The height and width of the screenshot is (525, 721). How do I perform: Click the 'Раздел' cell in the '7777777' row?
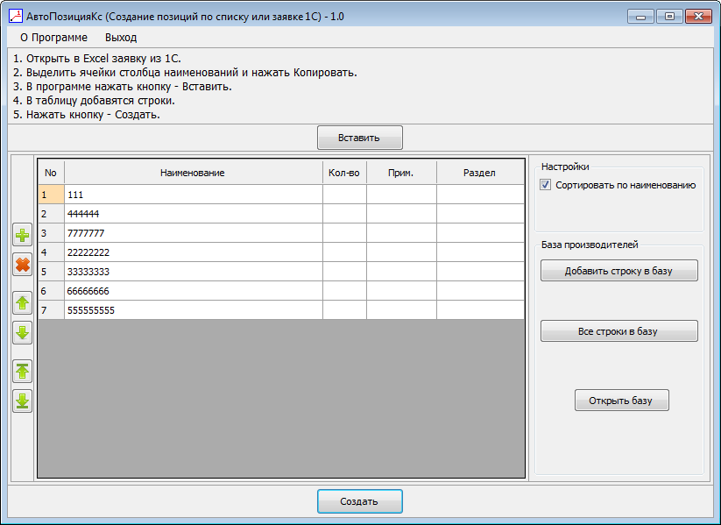click(480, 233)
